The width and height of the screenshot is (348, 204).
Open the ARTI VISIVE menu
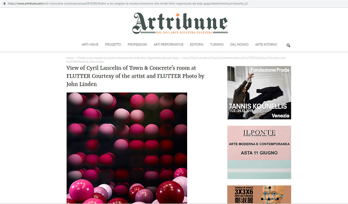tap(90, 45)
